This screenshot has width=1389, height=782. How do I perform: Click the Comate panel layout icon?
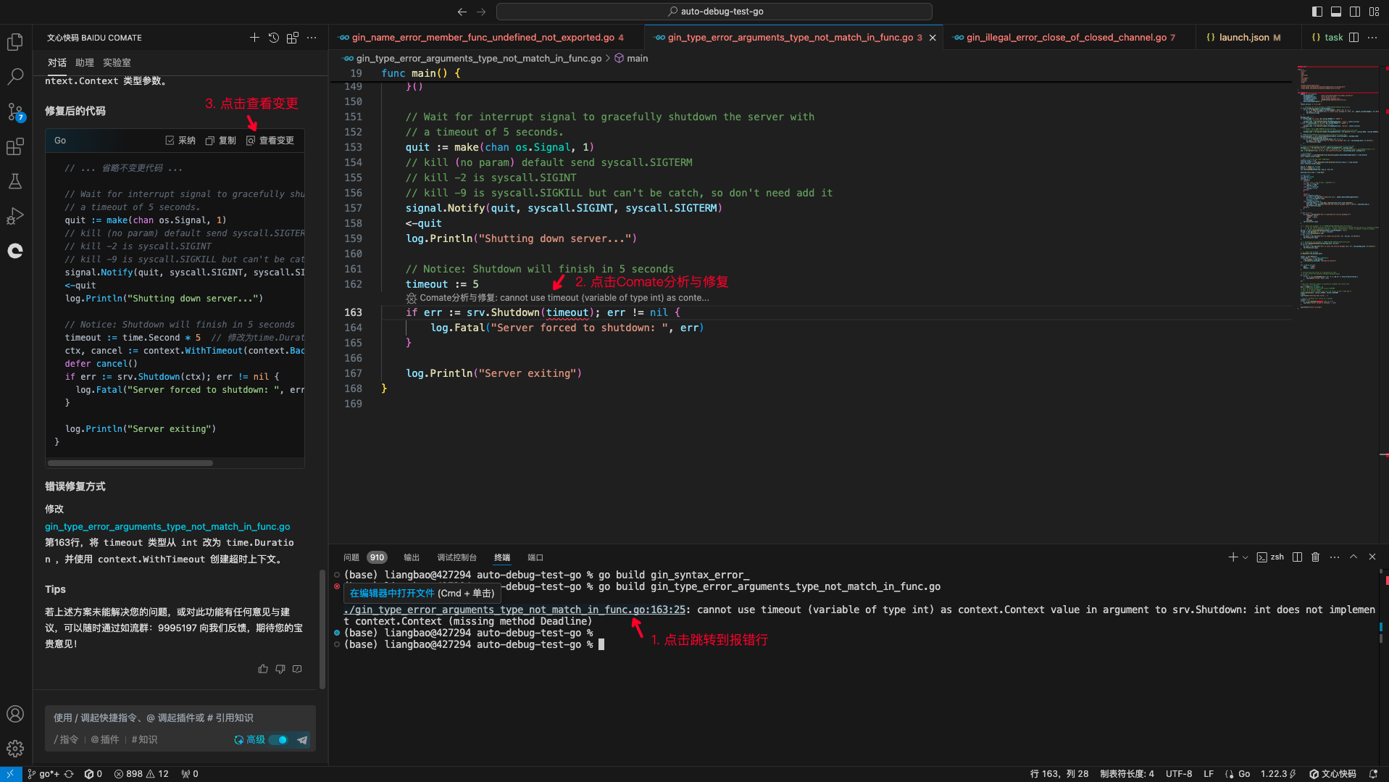pos(292,38)
